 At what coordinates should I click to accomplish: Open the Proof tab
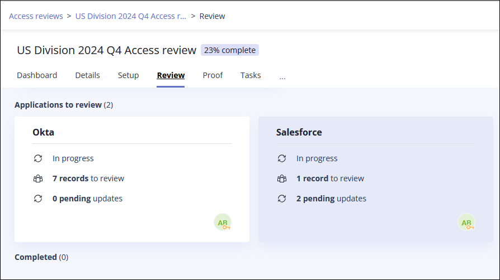coord(213,75)
